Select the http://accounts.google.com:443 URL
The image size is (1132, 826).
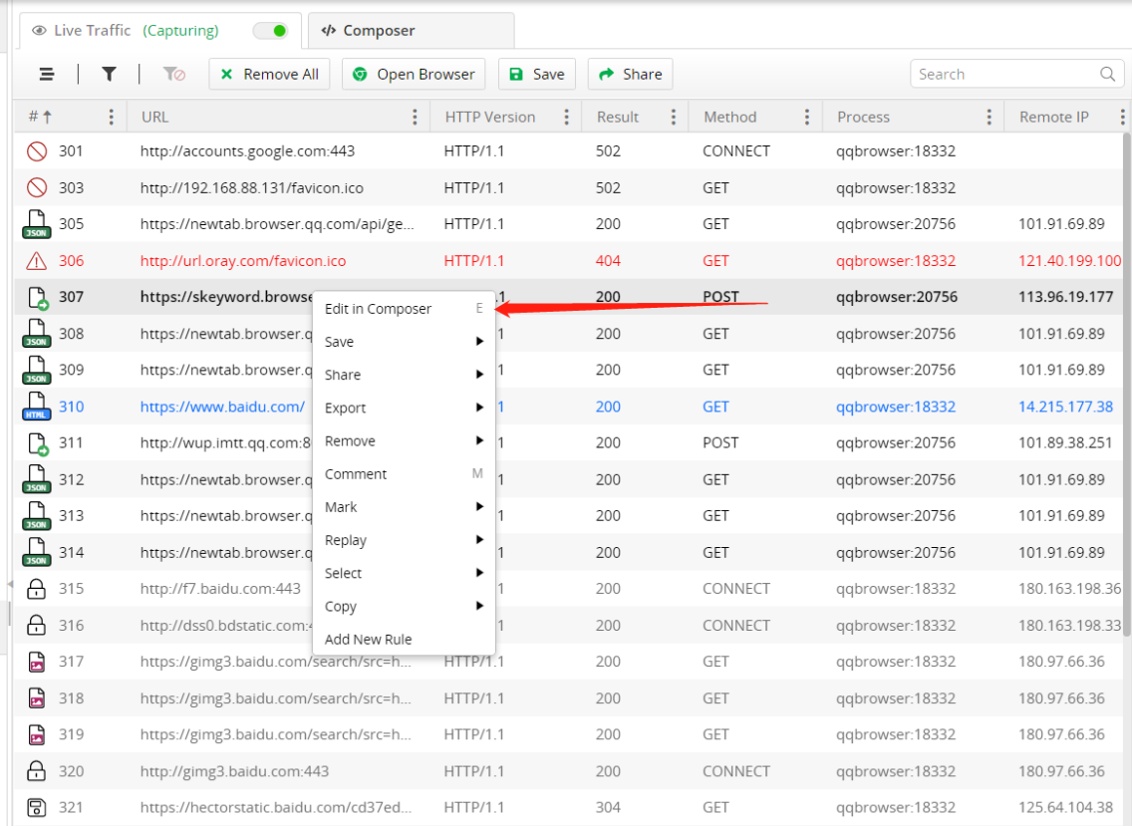pyautogui.click(x=247, y=150)
